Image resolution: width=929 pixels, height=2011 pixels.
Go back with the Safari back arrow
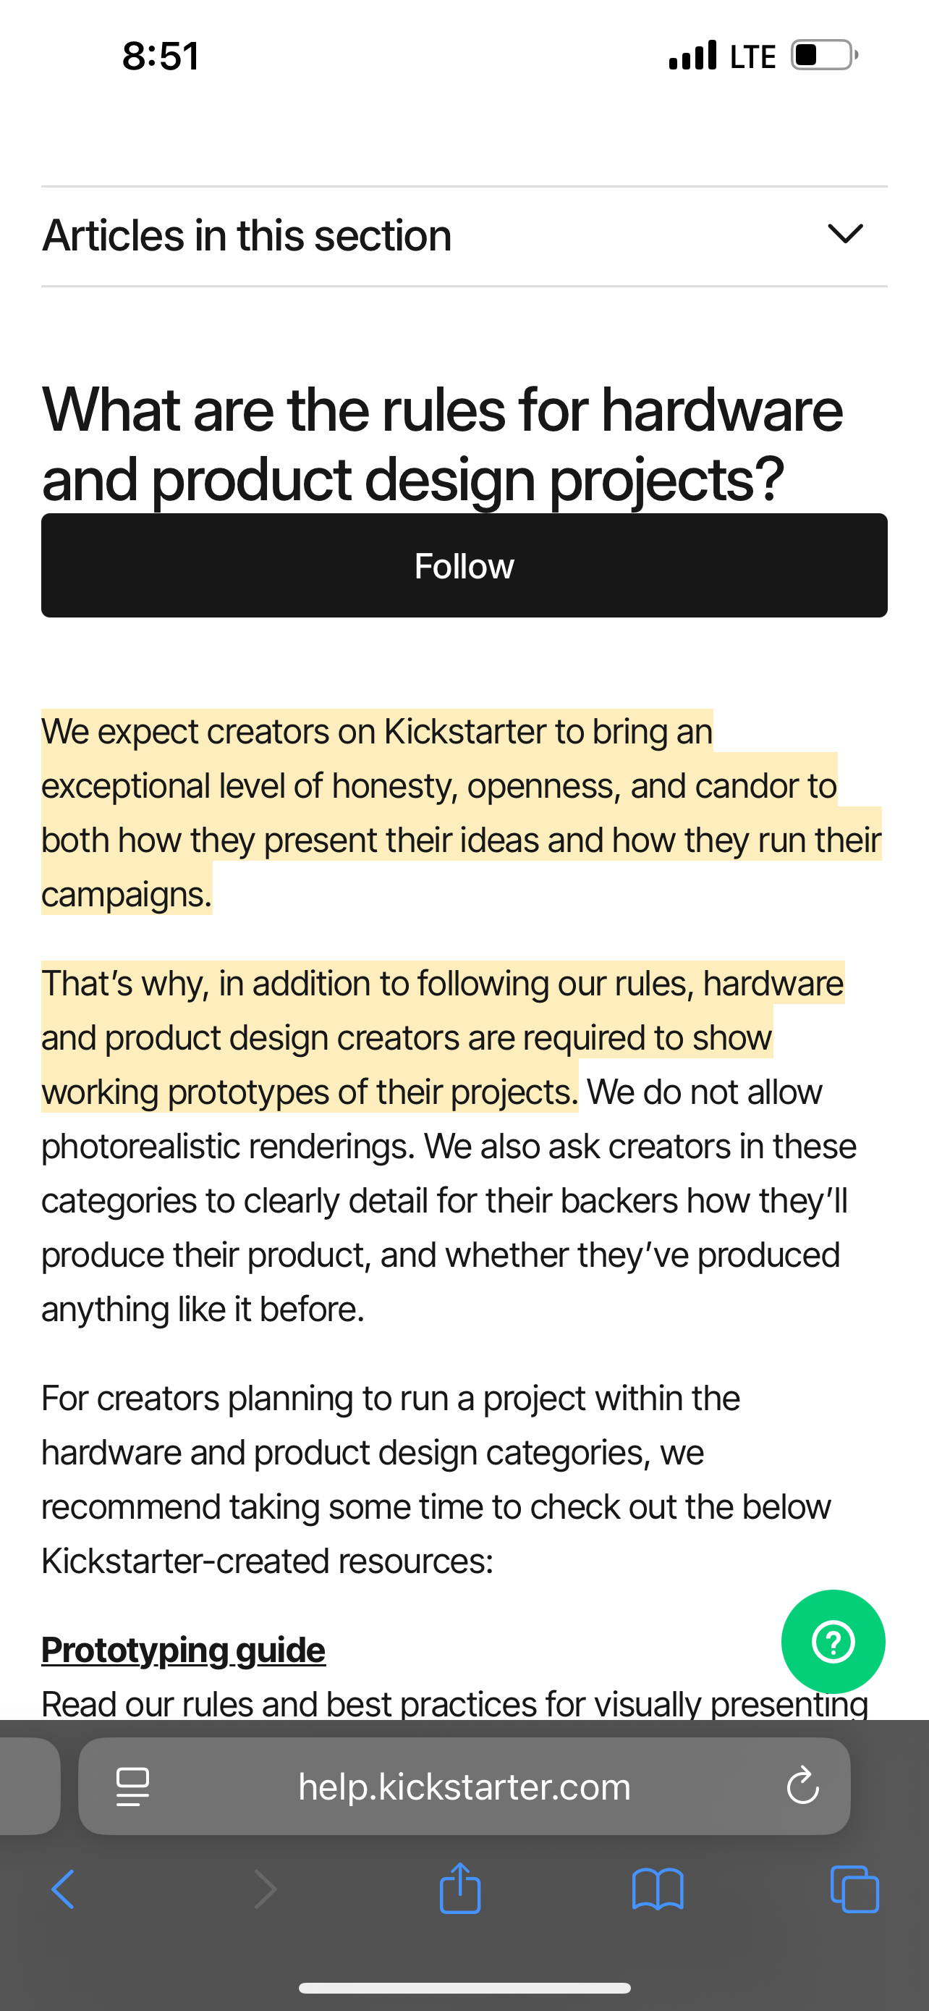point(63,1890)
